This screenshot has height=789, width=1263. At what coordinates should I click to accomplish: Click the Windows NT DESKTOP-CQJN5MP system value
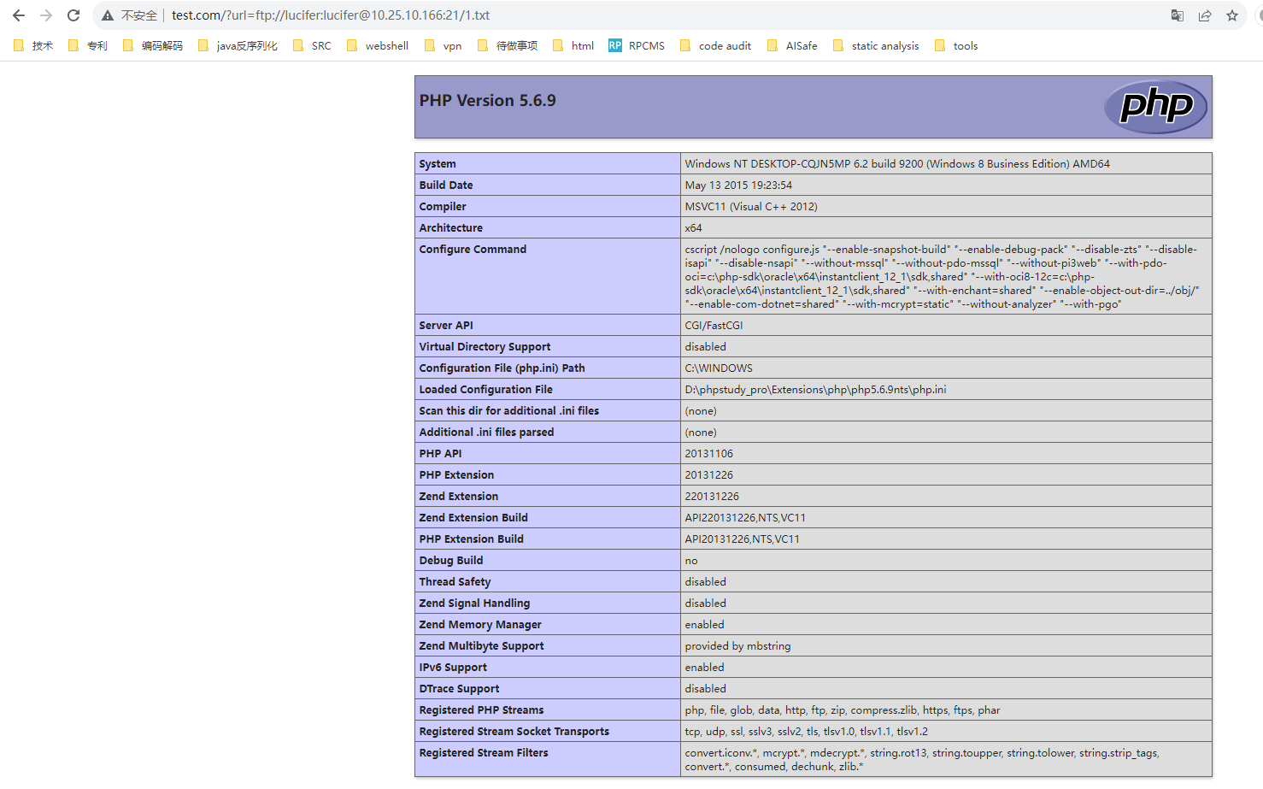click(897, 164)
